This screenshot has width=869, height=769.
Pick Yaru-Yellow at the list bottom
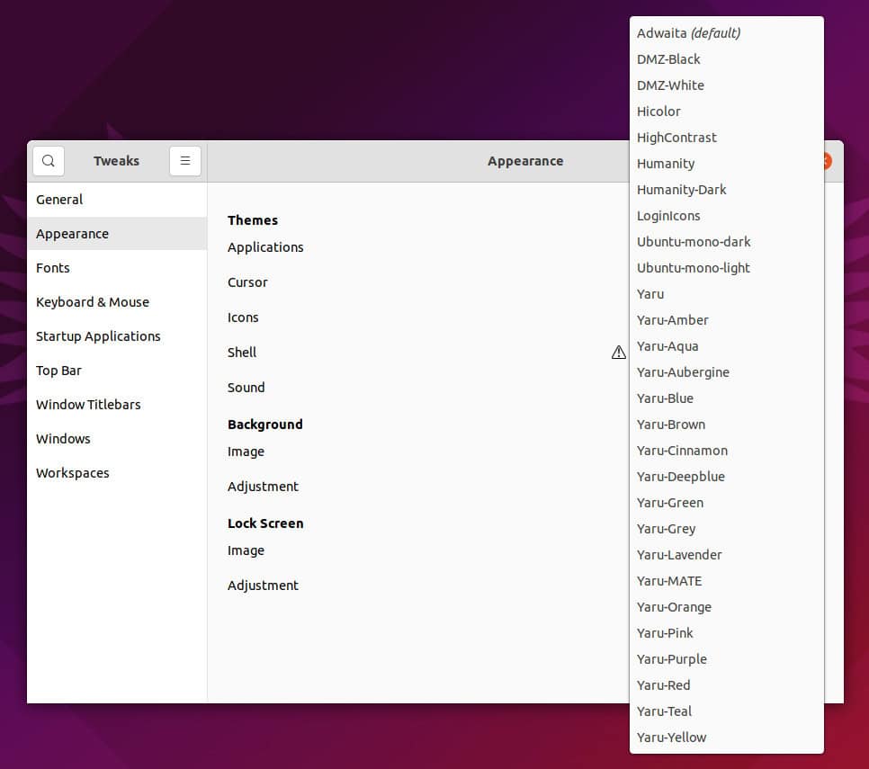727,738
